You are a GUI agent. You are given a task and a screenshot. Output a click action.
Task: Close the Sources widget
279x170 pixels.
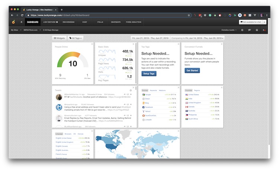179,88
